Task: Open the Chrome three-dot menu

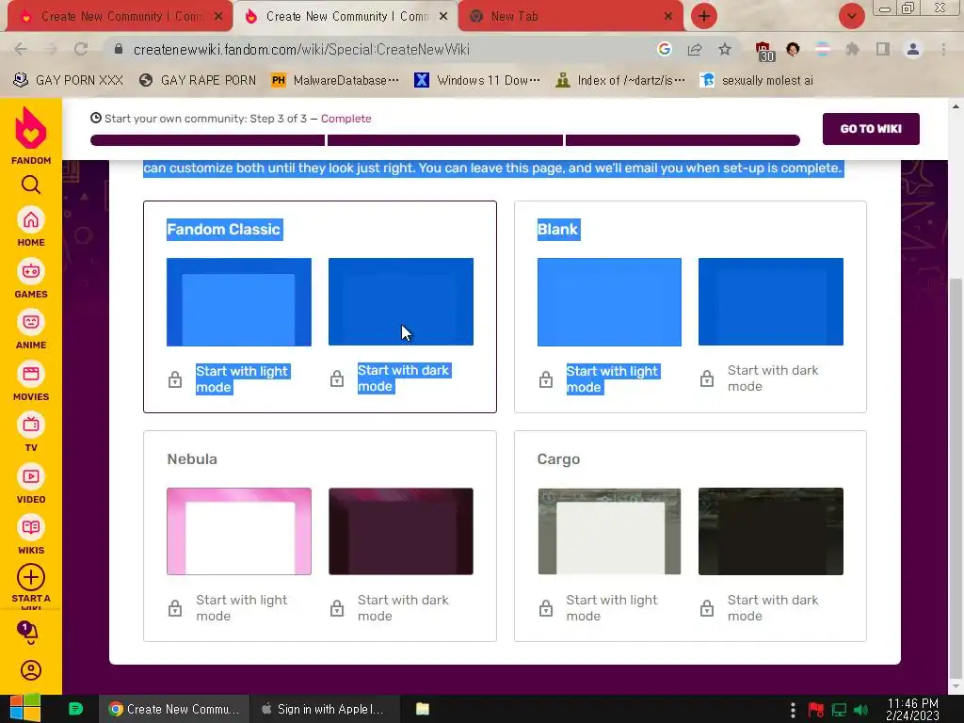Action: (943, 49)
